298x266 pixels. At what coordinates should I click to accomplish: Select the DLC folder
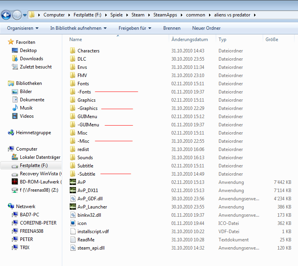(x=82, y=59)
